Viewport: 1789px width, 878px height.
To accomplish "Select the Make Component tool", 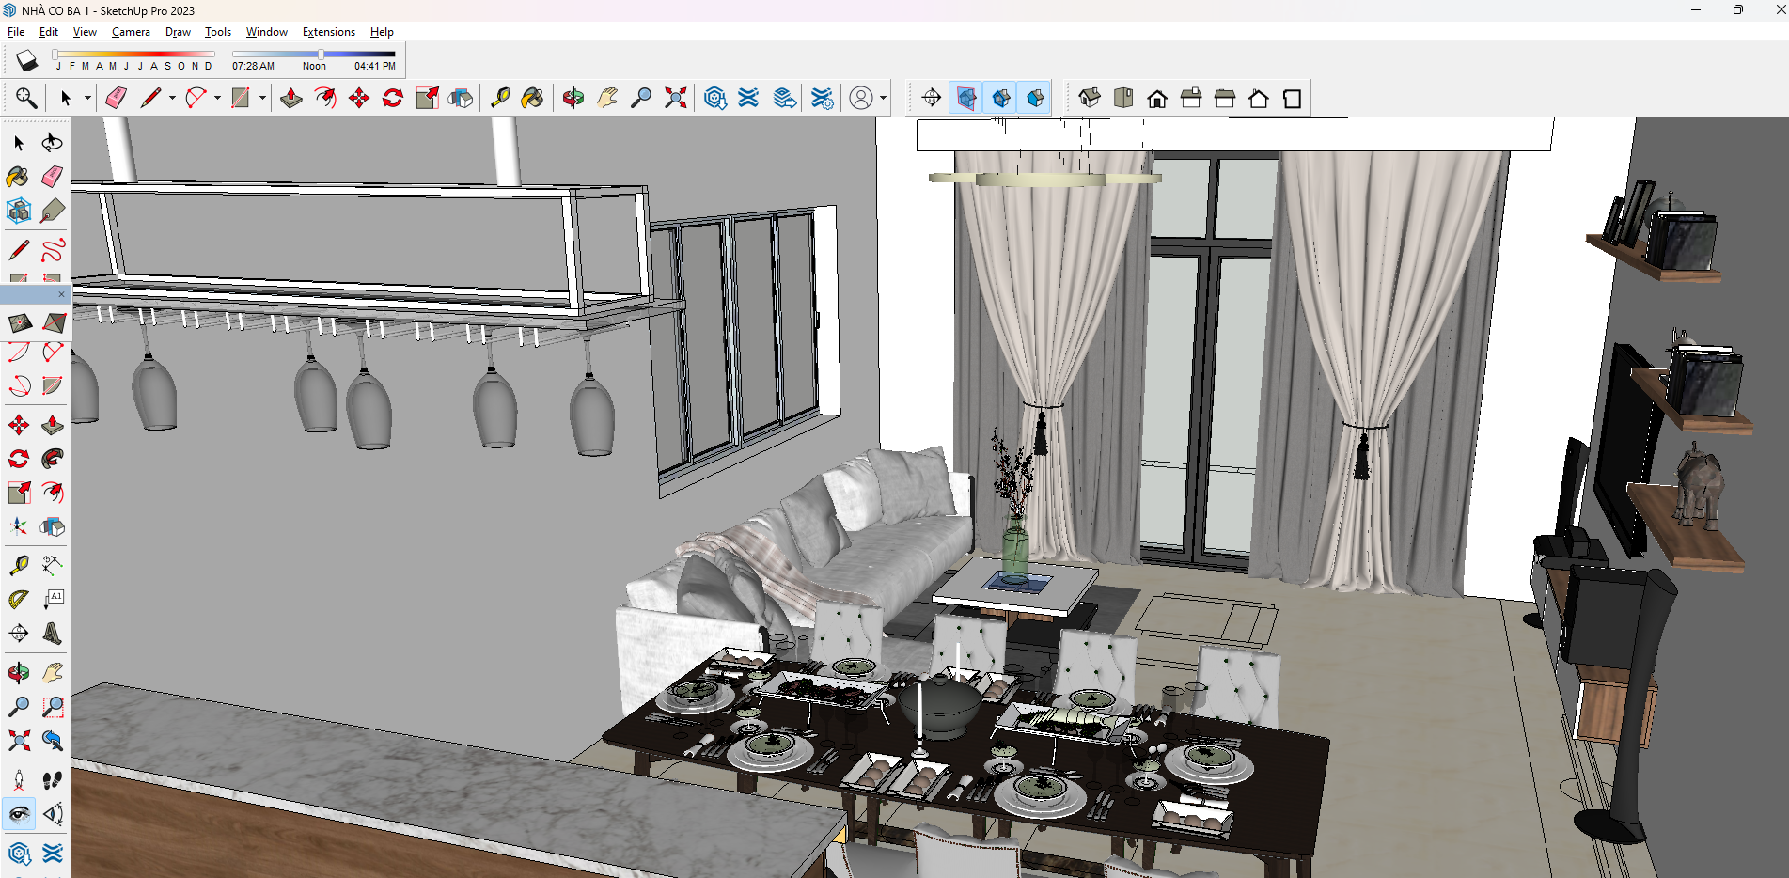I will point(19,211).
